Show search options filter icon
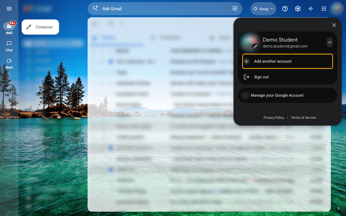Screen dimensions: 346x216 pyautogui.click(x=235, y=9)
